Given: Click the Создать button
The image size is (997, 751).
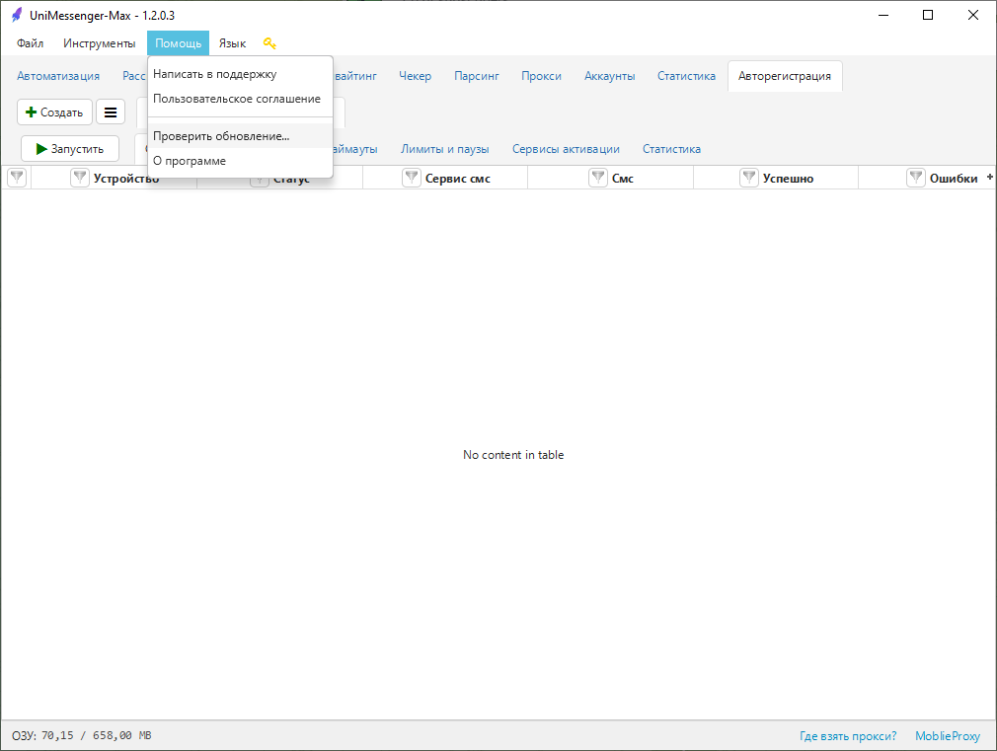Looking at the screenshot, I should [x=54, y=113].
